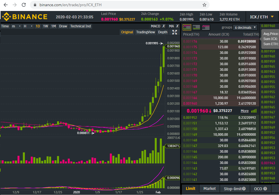Remove the MA indicator with X
Viewport: 279px width, 195px height.
[x=177, y=26]
